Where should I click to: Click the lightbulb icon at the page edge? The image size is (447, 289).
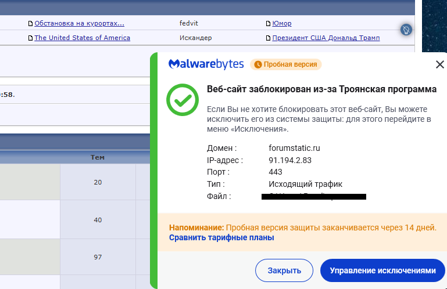pyautogui.click(x=406, y=30)
